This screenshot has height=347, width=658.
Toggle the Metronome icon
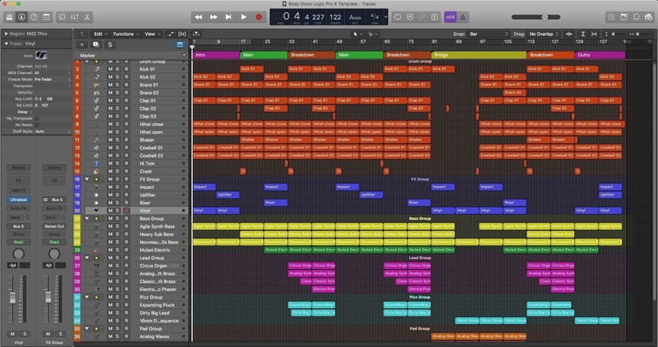tap(462, 17)
